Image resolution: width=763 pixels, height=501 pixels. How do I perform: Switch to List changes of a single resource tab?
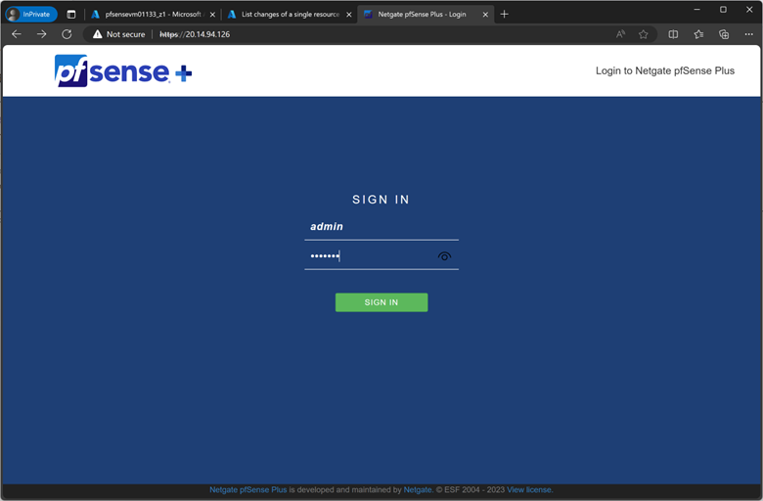pyautogui.click(x=290, y=14)
